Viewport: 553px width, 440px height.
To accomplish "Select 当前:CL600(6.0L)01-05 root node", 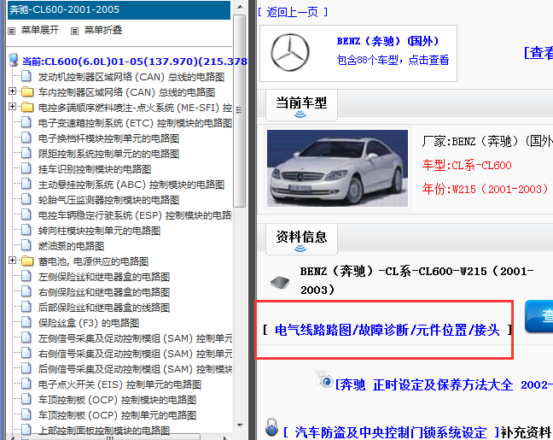I will pos(134,62).
